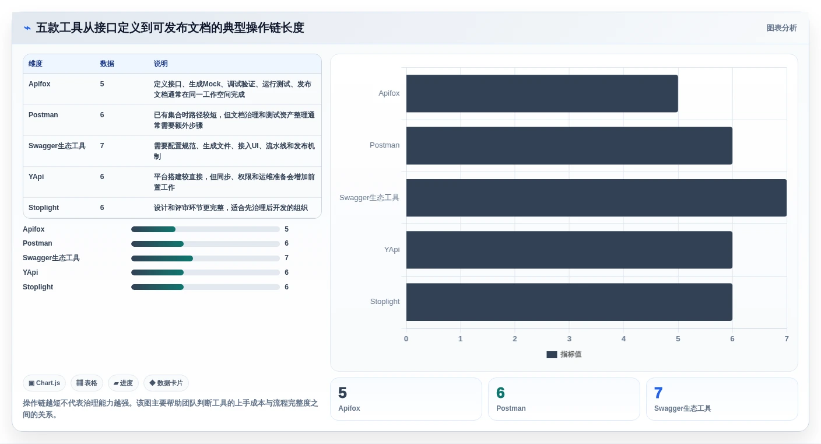The height and width of the screenshot is (444, 821).
Task: Toggle the 指标值 legend item
Action: tap(564, 354)
